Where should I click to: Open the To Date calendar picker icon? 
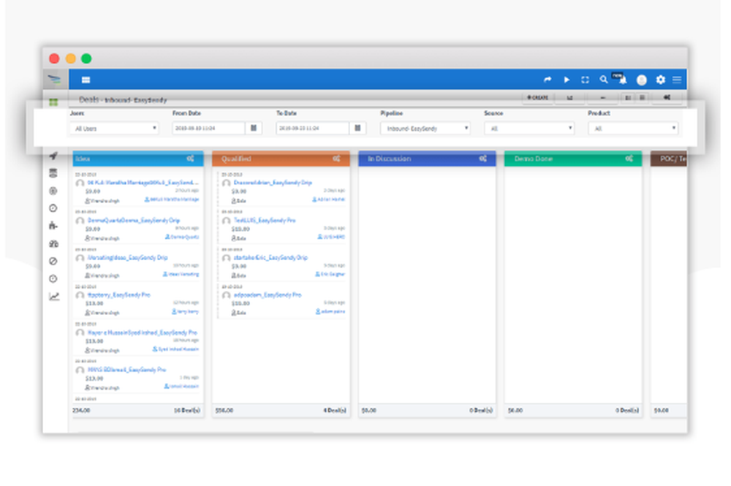(x=357, y=128)
